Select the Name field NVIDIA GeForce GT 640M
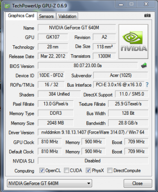This screenshot has height=192, width=158. [77, 28]
